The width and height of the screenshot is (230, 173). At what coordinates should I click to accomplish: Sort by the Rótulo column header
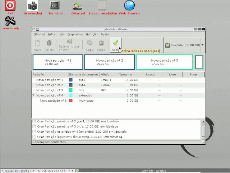pyautogui.click(x=106, y=75)
